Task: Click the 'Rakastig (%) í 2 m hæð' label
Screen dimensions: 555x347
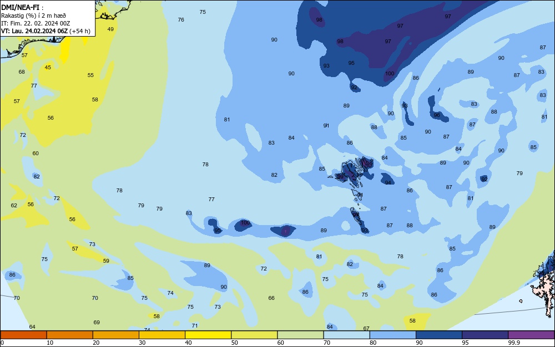Action: 33,16
